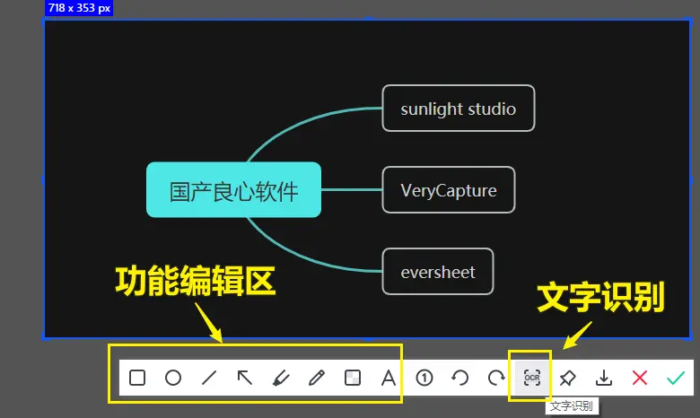
Task: Activate the highlighter marker tool
Action: pos(281,378)
